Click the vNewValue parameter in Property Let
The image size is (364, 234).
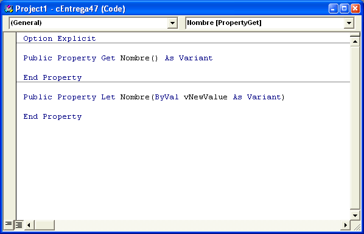click(x=206, y=97)
